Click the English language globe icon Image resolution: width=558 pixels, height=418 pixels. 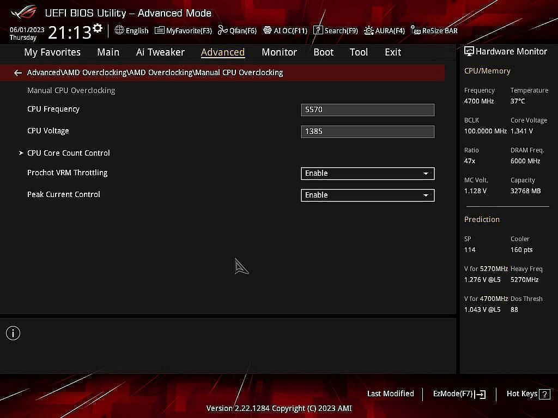(119, 30)
